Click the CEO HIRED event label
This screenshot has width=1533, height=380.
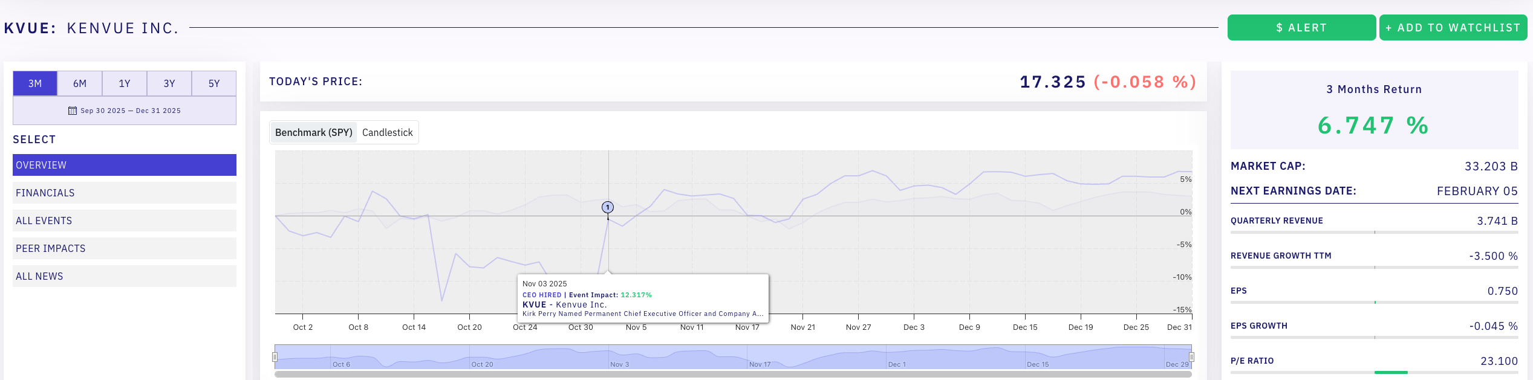(x=542, y=295)
